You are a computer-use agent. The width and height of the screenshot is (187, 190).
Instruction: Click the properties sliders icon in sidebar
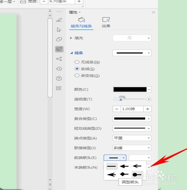click(x=59, y=49)
